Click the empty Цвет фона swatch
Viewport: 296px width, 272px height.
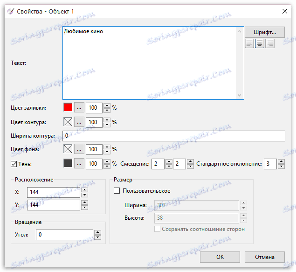click(x=68, y=149)
